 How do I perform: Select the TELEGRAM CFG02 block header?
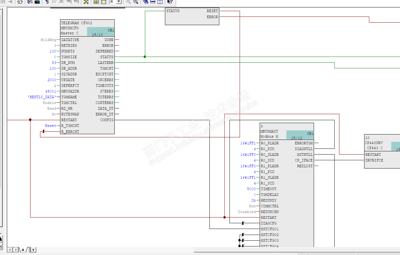point(87,28)
